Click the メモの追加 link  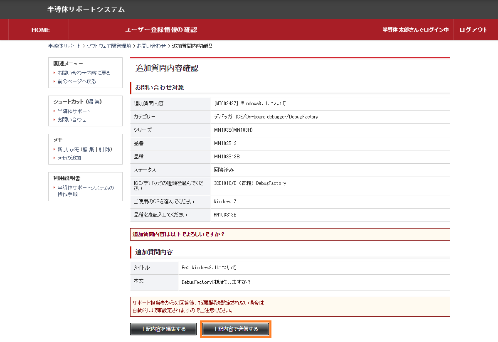(69, 158)
